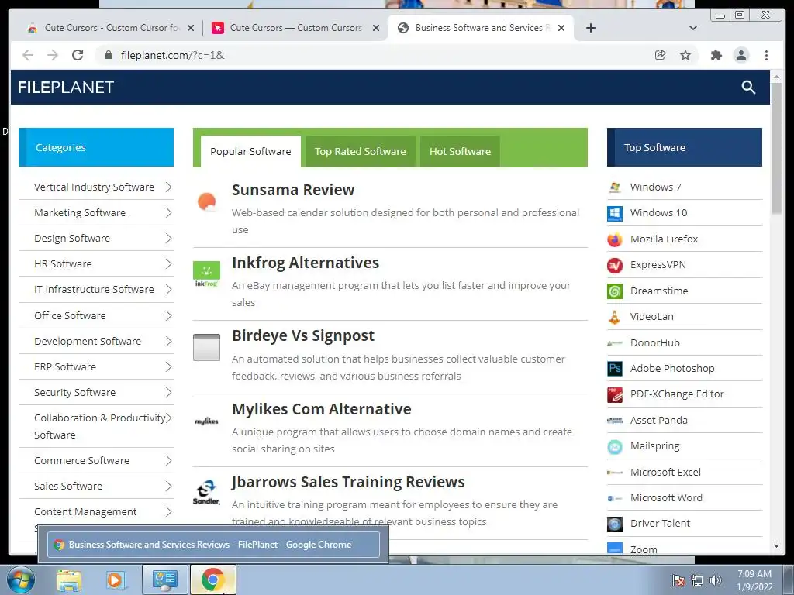Bookmark this page with the star icon
The image size is (794, 595).
point(685,55)
